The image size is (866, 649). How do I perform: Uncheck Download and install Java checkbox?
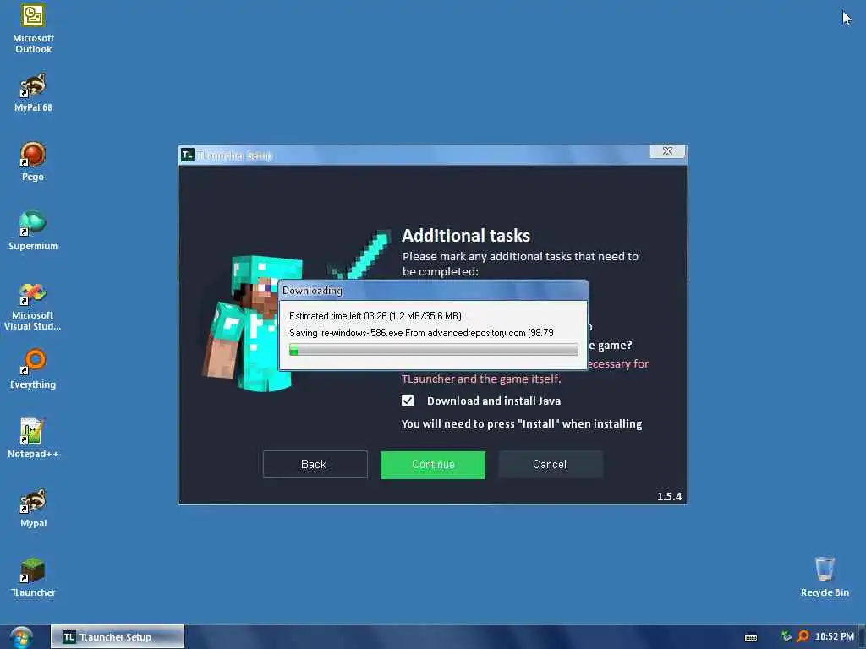(x=408, y=401)
